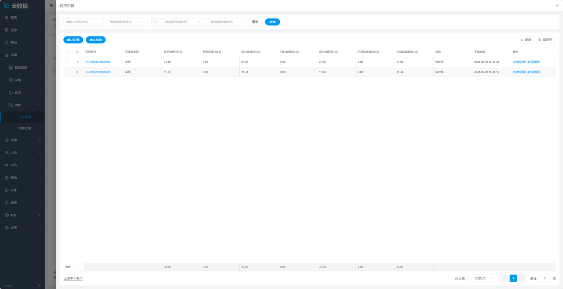Click the 刷新 refresh button
The width and height of the screenshot is (563, 289).
tap(526, 40)
